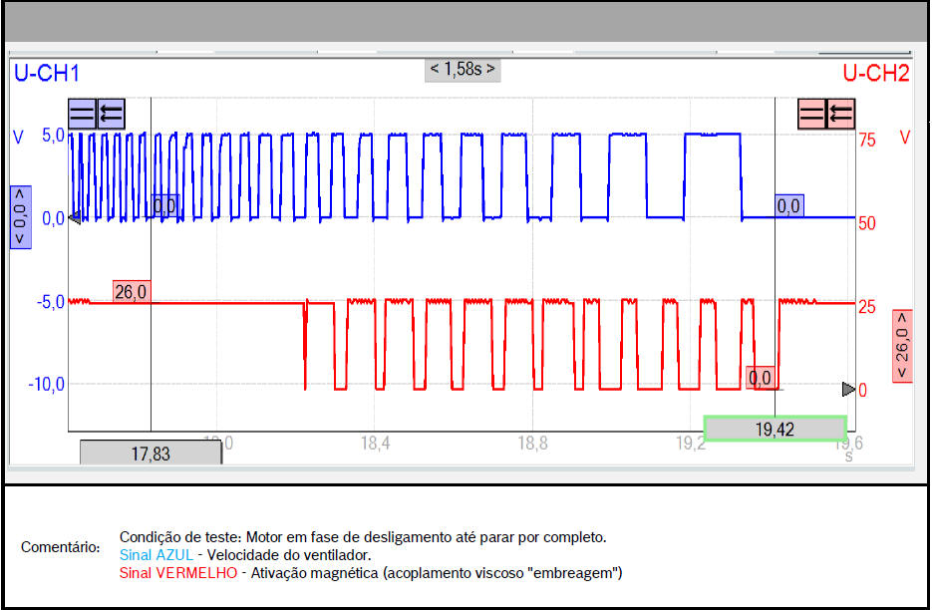Select the U-CH1 channel label

point(45,73)
